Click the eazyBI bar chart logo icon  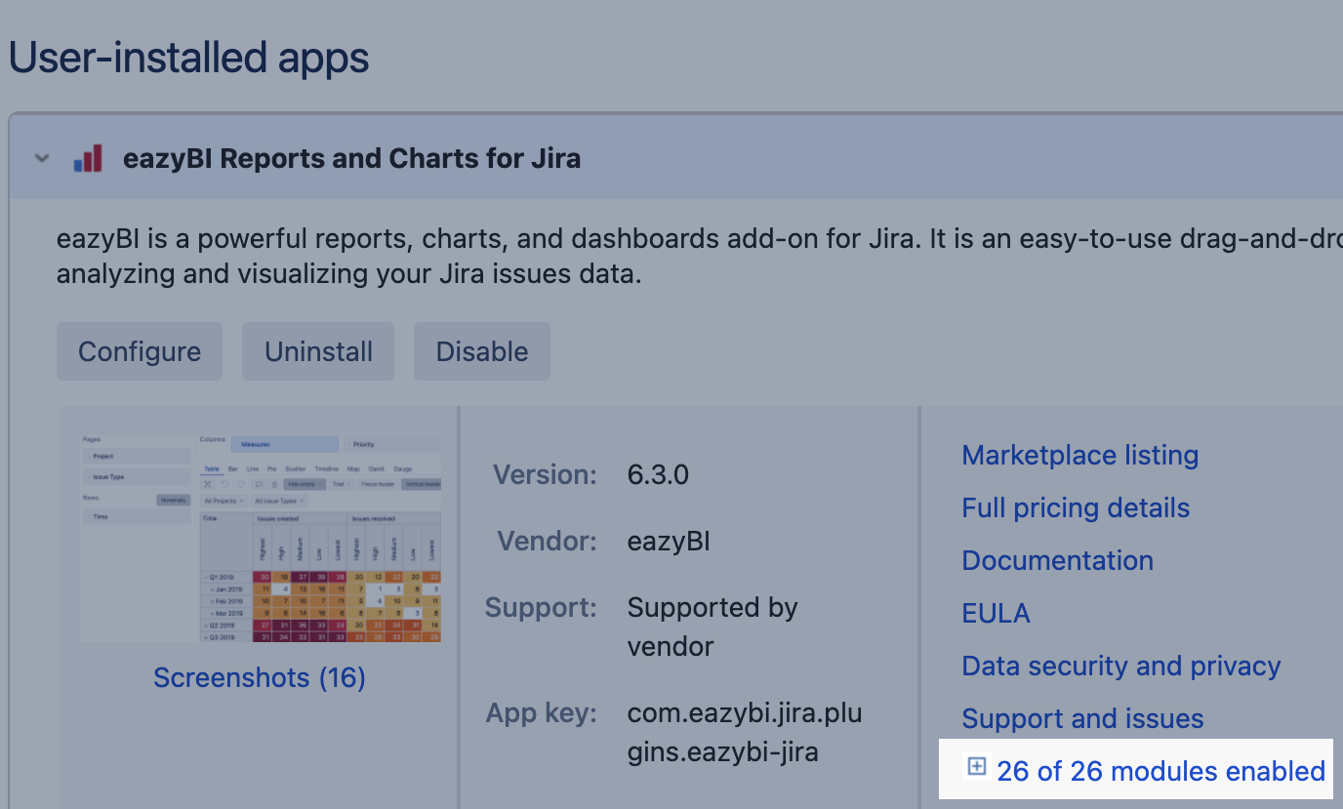point(88,158)
